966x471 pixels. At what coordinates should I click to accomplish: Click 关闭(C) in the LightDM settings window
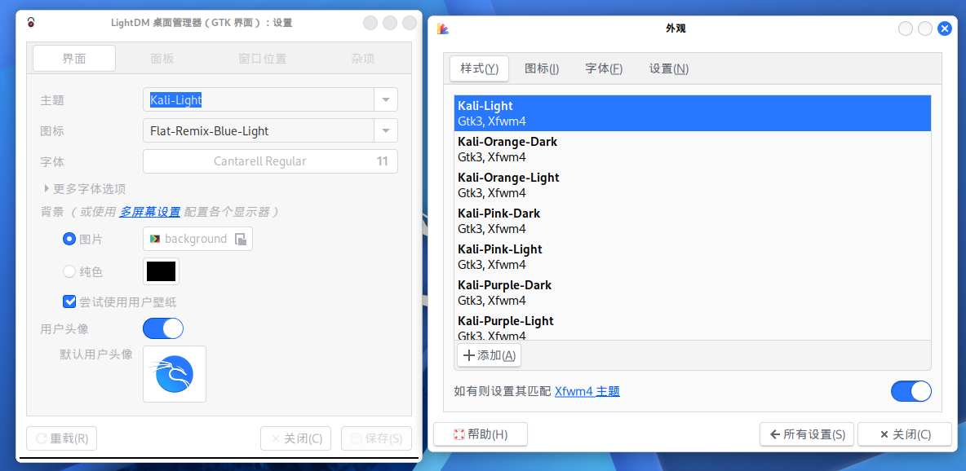coord(295,438)
